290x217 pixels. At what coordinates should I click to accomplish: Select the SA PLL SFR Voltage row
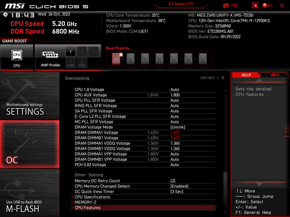tap(145, 111)
